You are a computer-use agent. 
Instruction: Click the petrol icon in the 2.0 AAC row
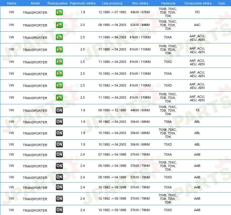59,25
